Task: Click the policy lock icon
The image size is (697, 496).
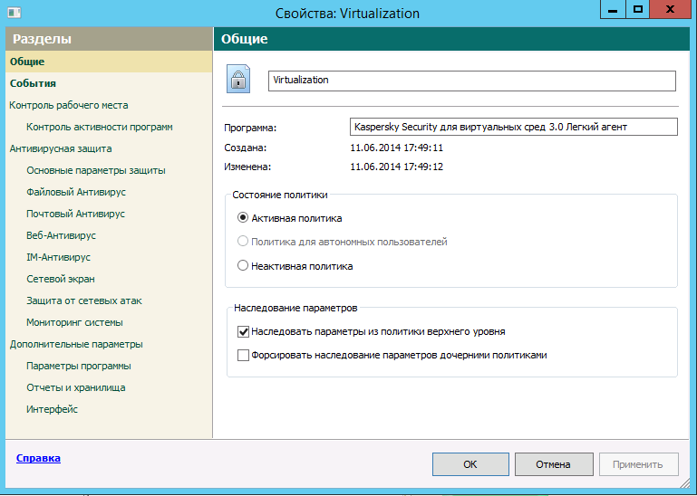Action: [238, 79]
